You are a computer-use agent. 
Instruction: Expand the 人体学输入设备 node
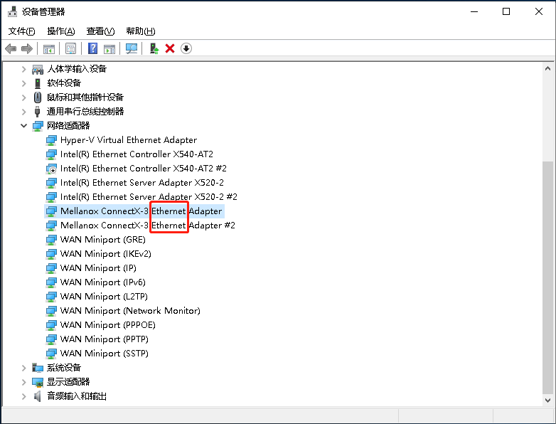click(x=23, y=69)
